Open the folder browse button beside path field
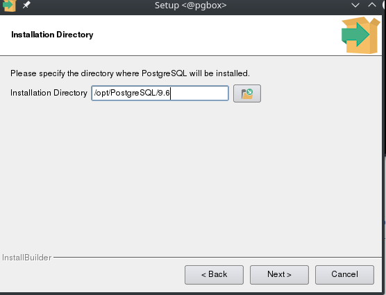The height and width of the screenshot is (295, 386). pyautogui.click(x=247, y=93)
